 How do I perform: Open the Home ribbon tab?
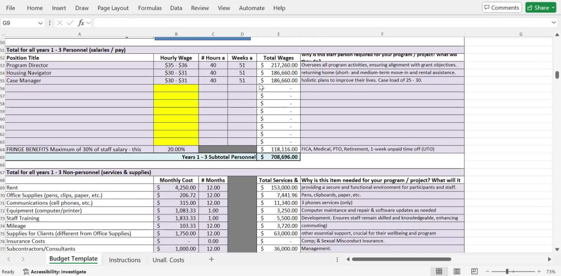pos(35,8)
